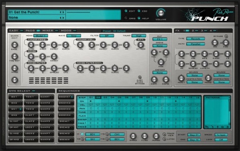Click the EDIT indicator button
The width and height of the screenshot is (240, 151).
click(126, 11)
